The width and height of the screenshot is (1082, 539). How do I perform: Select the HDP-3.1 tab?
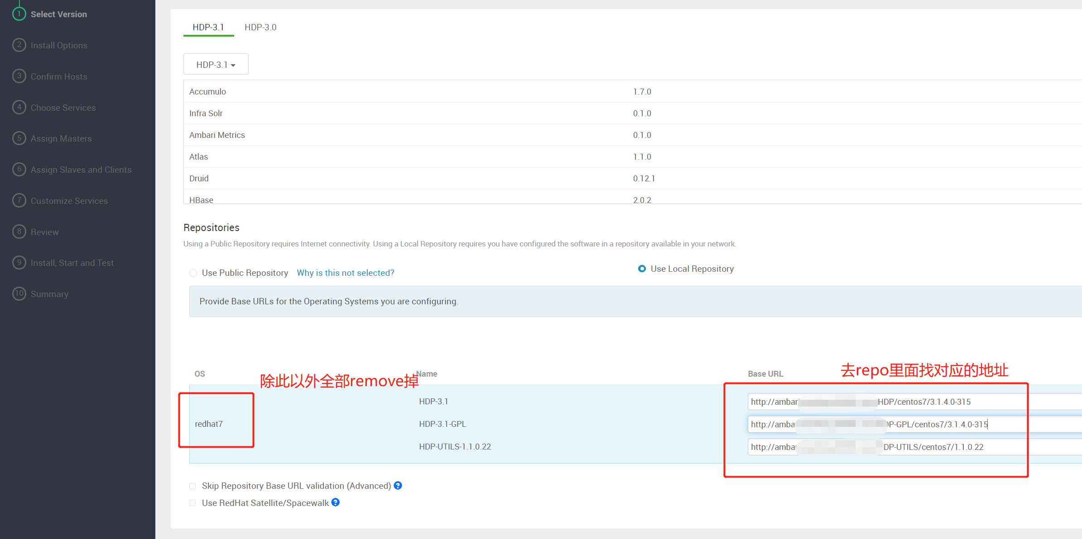[x=208, y=27]
